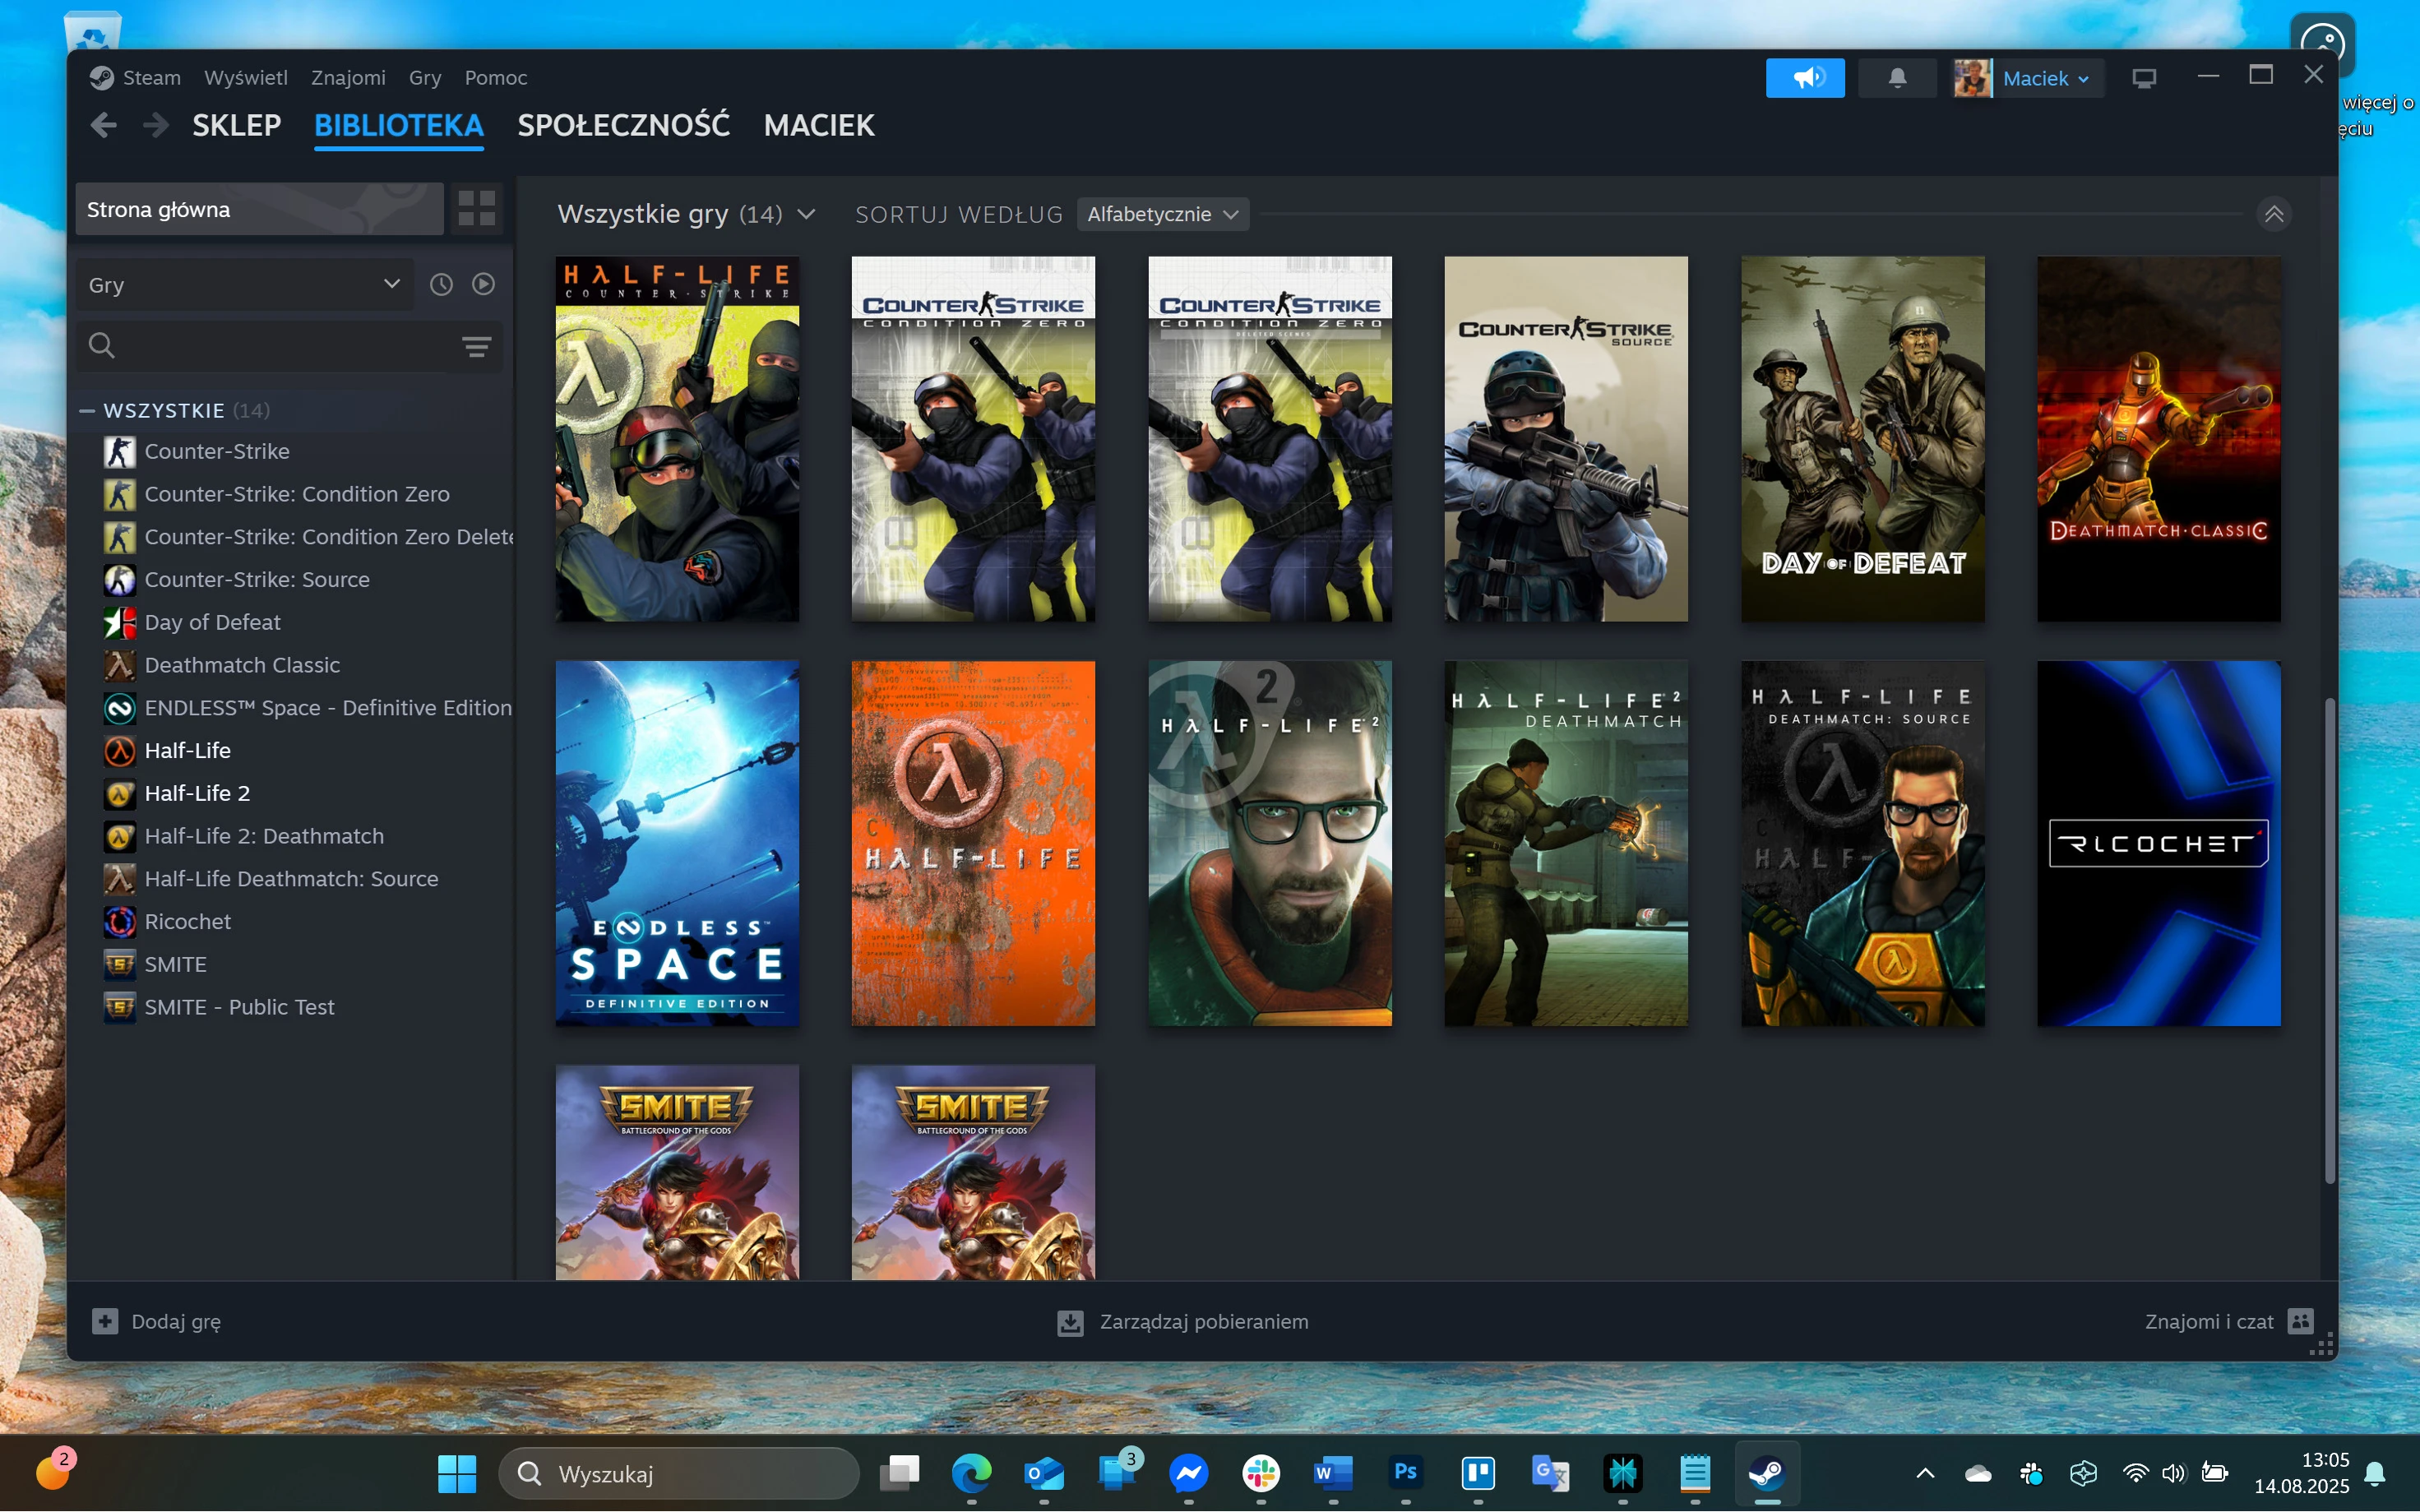Switch to the BIBLIOTEKA tab
The height and width of the screenshot is (1512, 2420).
click(399, 125)
